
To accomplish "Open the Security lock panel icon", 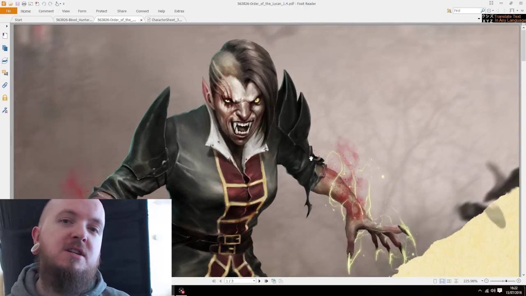I will [x=5, y=97].
